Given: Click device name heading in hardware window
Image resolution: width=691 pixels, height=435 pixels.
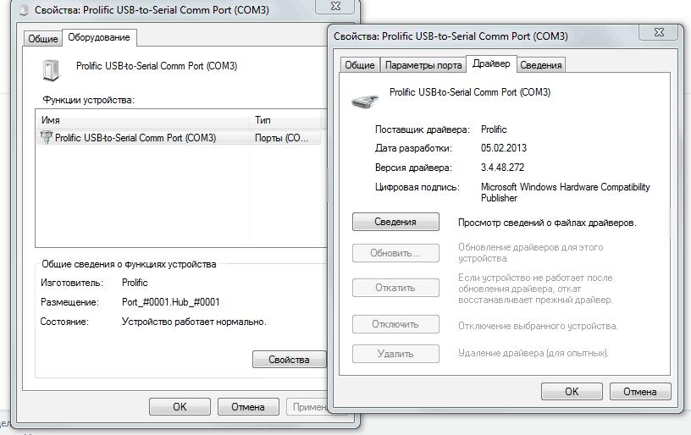Looking at the screenshot, I should [x=157, y=66].
